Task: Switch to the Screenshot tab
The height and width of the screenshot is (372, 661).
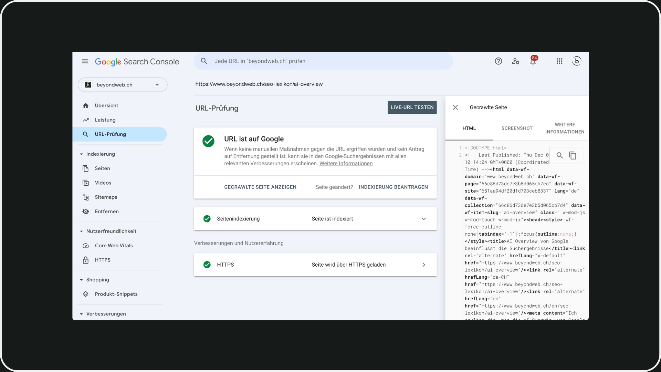Action: (x=517, y=128)
